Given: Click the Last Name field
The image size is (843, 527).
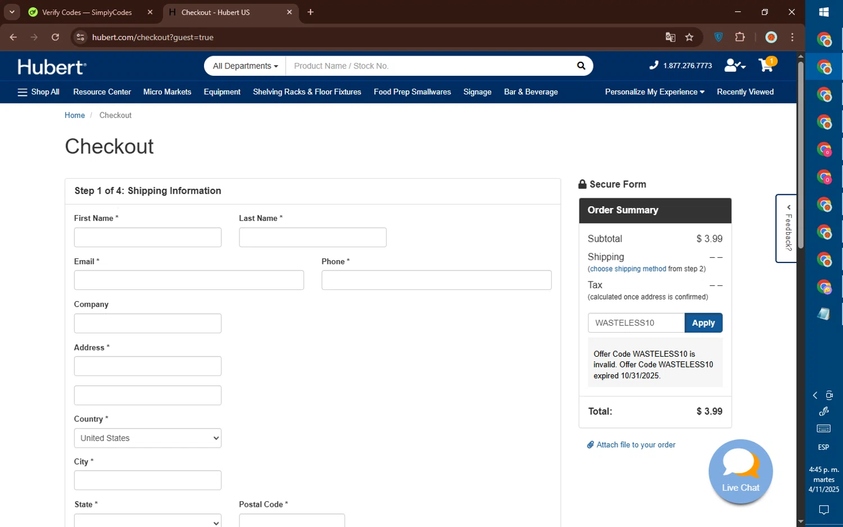Looking at the screenshot, I should pyautogui.click(x=312, y=237).
